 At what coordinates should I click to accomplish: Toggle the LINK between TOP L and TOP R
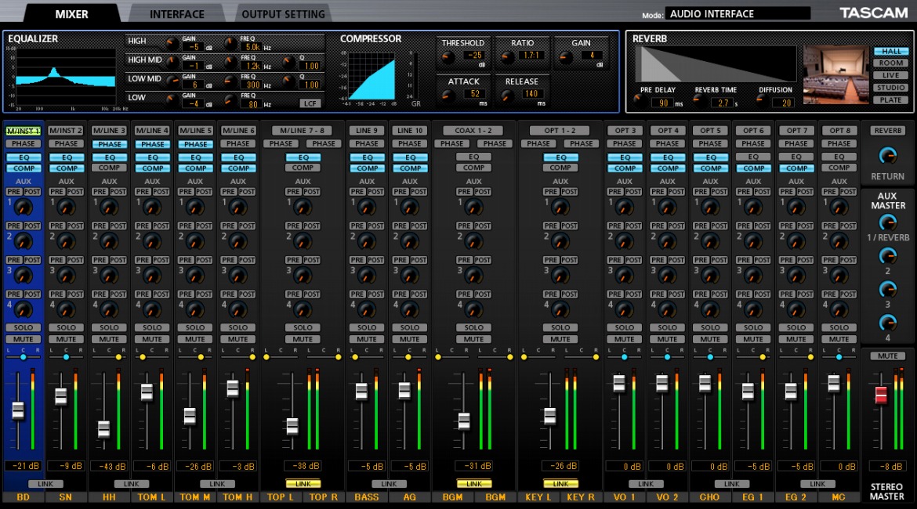click(302, 484)
